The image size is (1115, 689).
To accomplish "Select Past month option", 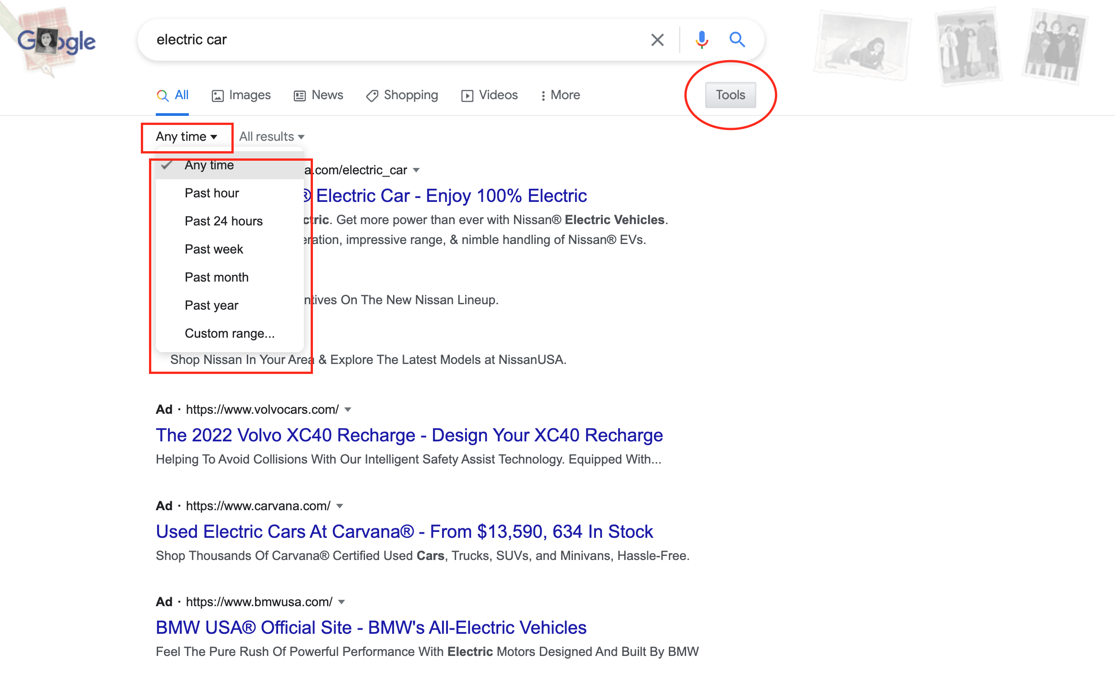I will (230, 278).
